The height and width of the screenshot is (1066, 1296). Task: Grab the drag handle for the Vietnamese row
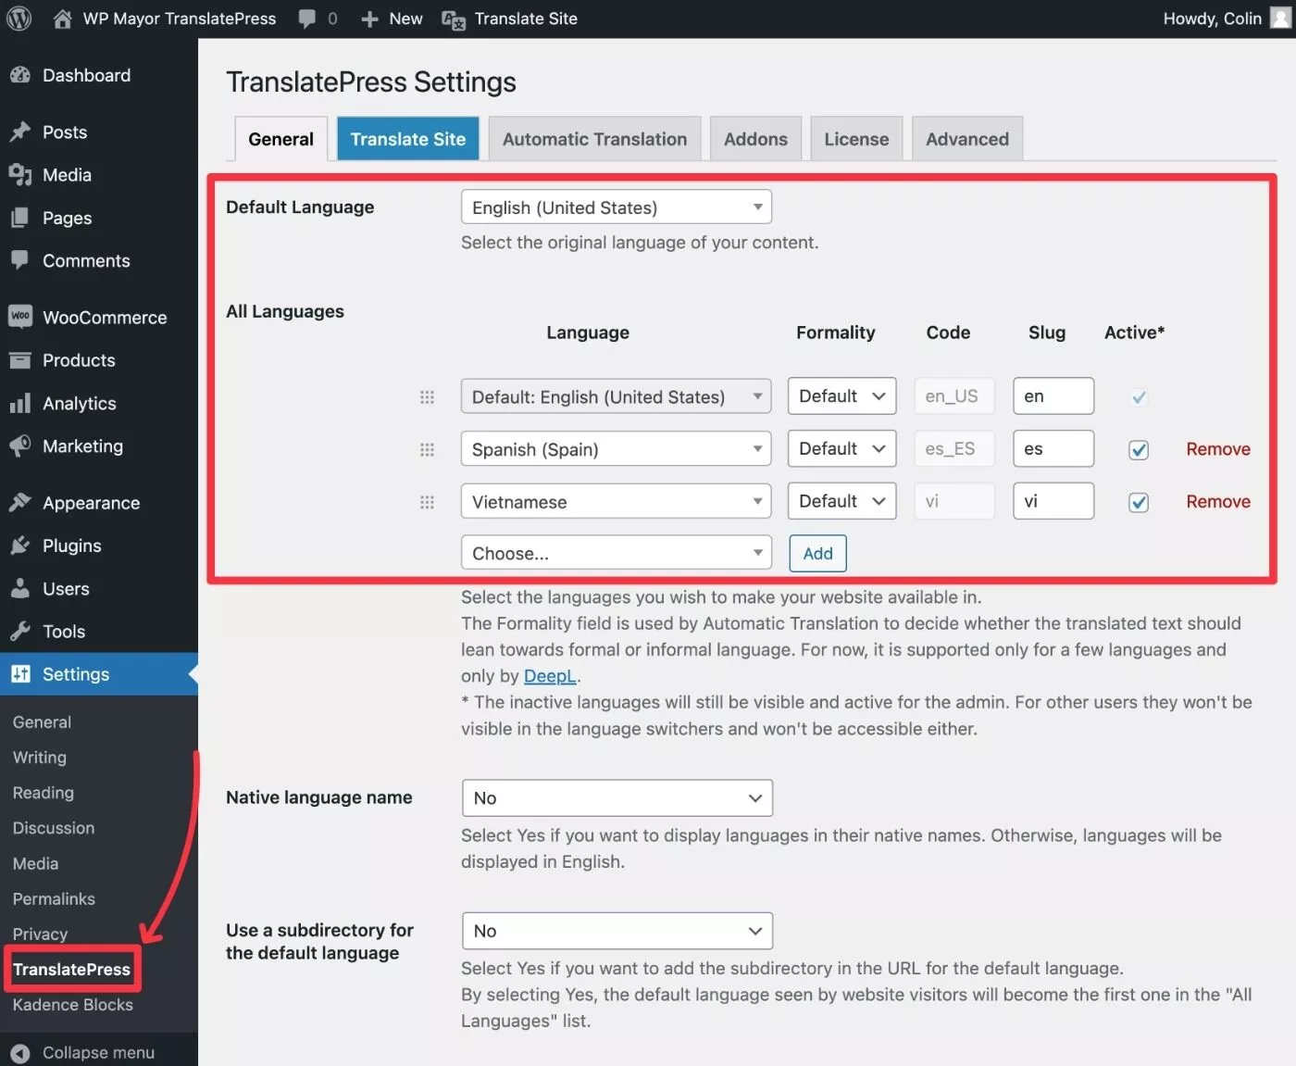[427, 502]
